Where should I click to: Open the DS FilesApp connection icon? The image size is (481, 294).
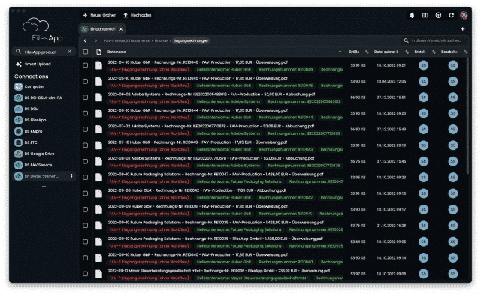pos(18,120)
